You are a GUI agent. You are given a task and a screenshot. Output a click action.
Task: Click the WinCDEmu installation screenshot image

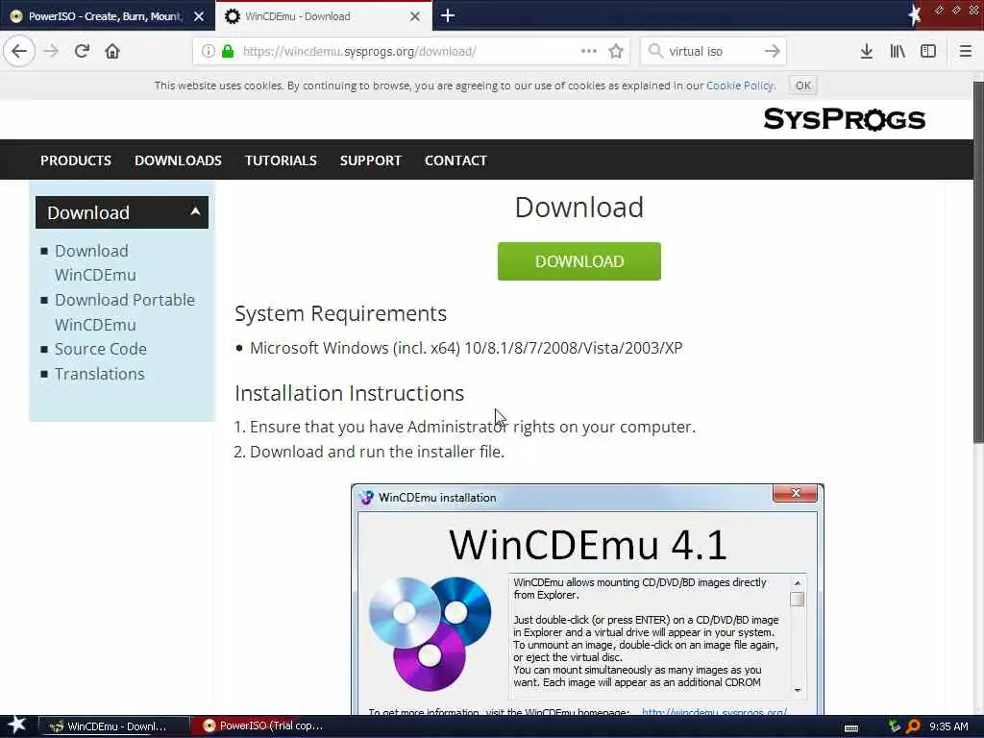point(587,600)
